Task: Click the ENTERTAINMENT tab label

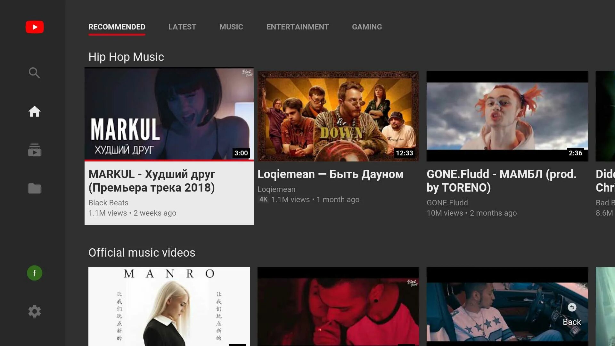Action: coord(298,27)
